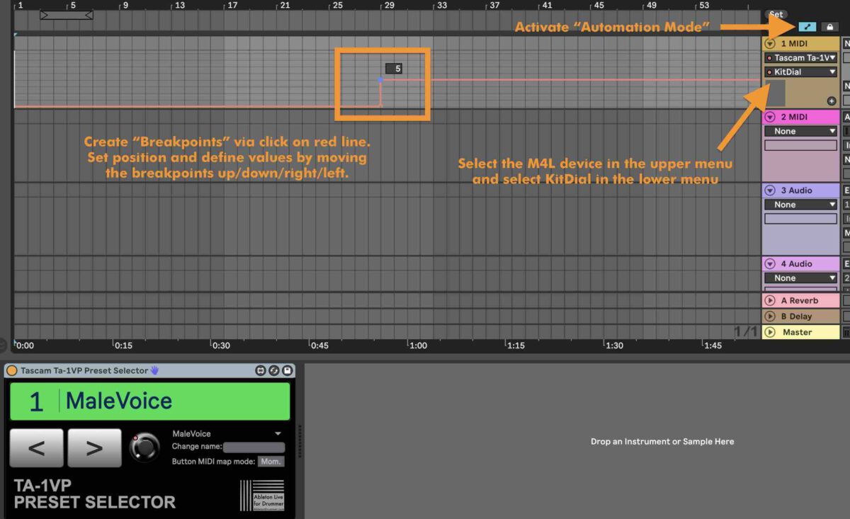Click the KitDial knob
850x519 pixels.
[145, 447]
